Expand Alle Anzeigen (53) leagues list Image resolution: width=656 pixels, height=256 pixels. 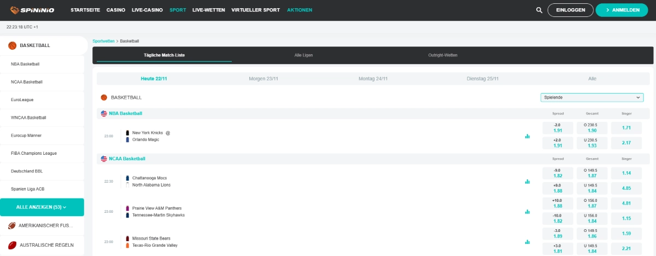click(x=42, y=207)
